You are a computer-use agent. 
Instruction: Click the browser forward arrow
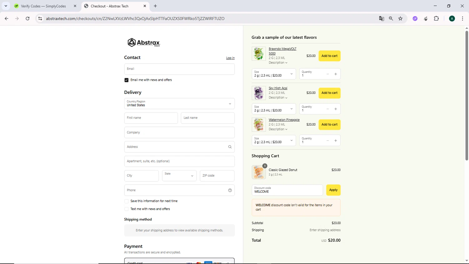pos(17,18)
